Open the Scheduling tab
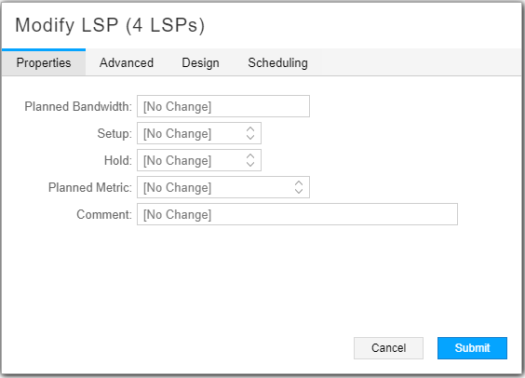This screenshot has width=525, height=378. tap(278, 62)
